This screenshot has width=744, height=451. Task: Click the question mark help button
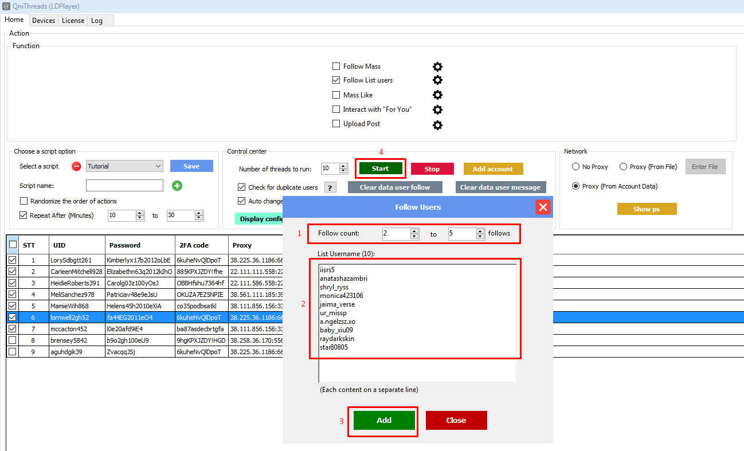(330, 187)
